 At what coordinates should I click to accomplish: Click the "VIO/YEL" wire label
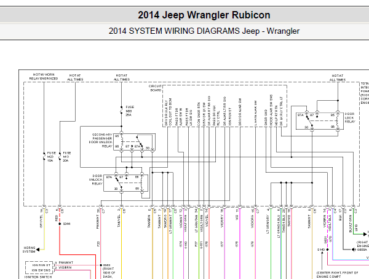point(207,221)
